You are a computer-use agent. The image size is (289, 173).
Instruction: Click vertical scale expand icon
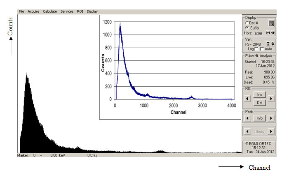(273, 43)
